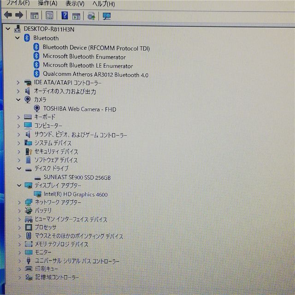Click the webcam icon beside カメラ

click(28, 100)
